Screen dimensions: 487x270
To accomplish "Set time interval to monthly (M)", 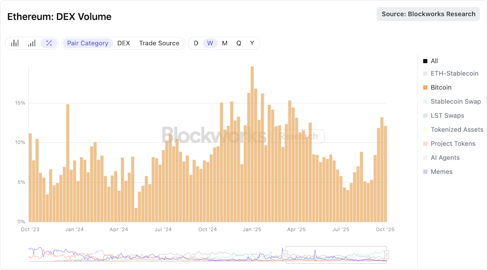I will pyautogui.click(x=224, y=43).
